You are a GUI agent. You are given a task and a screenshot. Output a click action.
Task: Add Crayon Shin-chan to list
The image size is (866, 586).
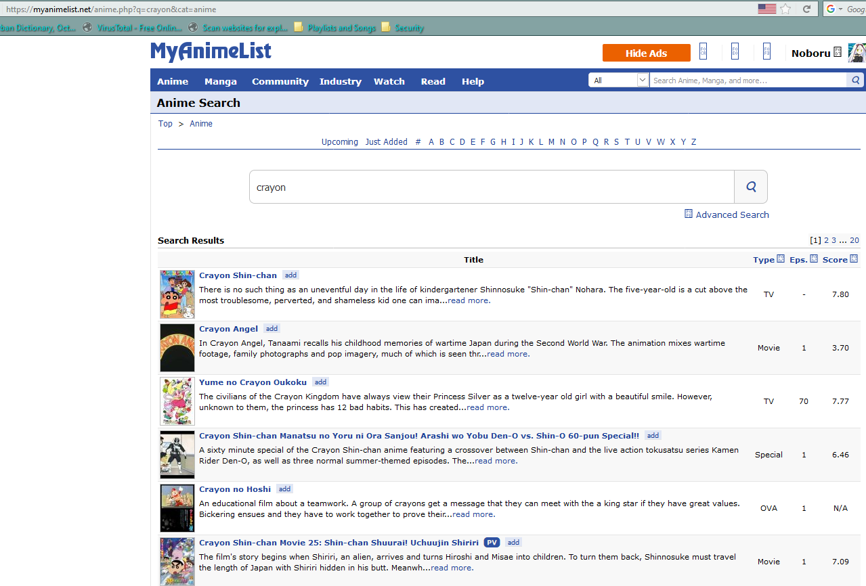(x=290, y=275)
